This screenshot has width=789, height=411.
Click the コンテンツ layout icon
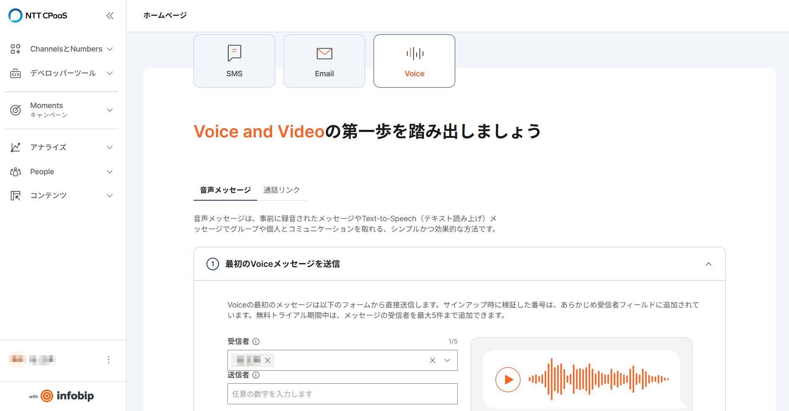(15, 196)
